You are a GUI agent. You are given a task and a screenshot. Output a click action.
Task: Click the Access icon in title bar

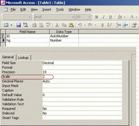[3, 2]
